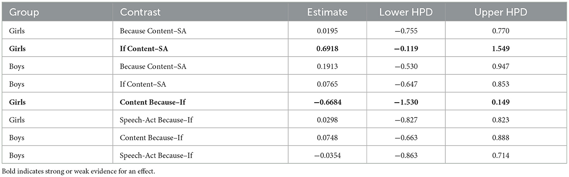Click the estimate value 0.1913
The image size is (569, 177).
(327, 66)
